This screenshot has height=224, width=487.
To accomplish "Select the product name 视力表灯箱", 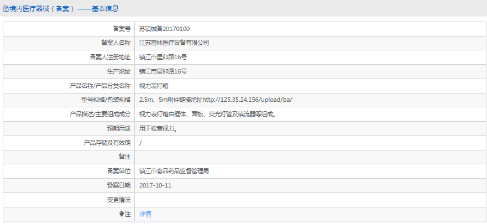I will (x=154, y=86).
